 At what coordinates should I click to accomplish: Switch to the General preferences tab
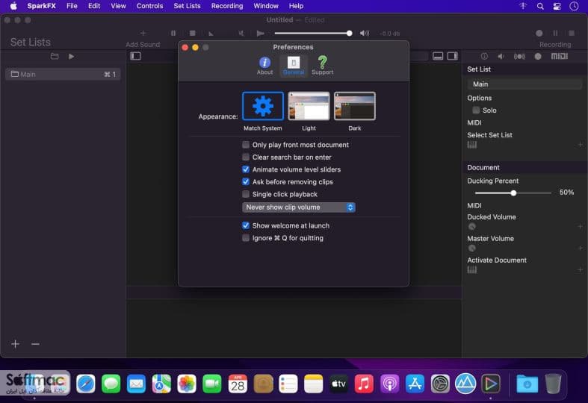(x=293, y=66)
